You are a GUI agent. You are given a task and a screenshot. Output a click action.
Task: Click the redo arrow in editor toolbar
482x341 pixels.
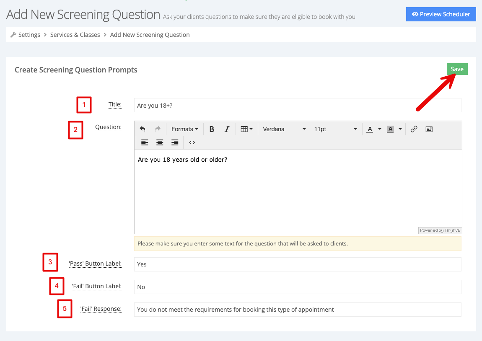(x=158, y=129)
